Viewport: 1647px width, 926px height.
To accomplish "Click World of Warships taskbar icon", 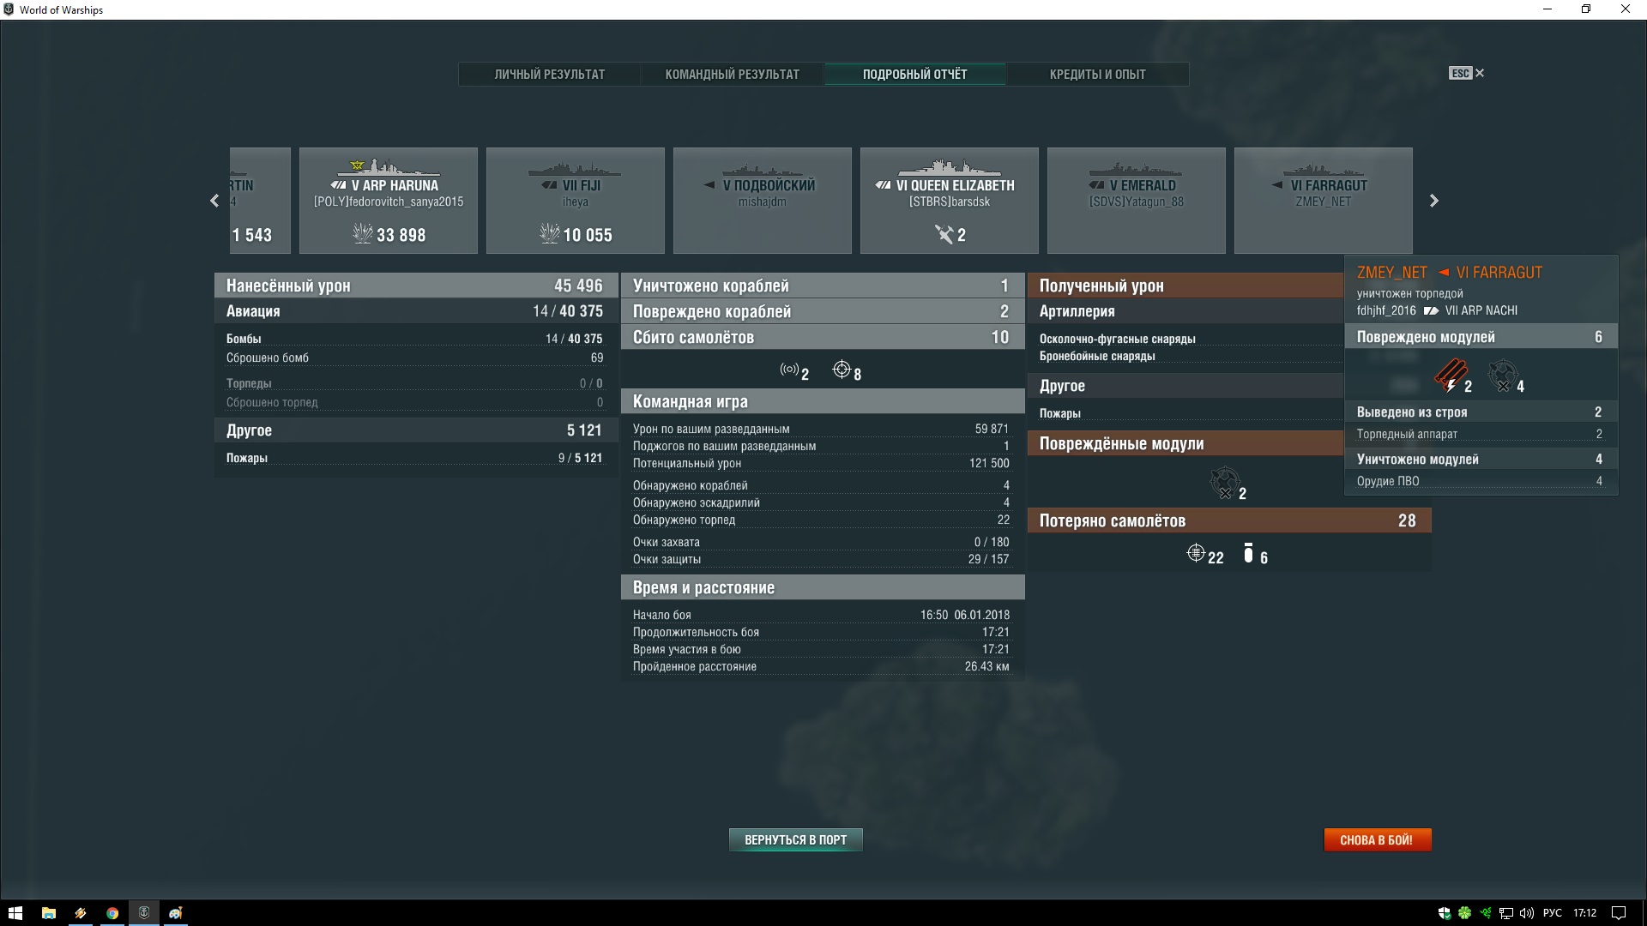I will 144,913.
